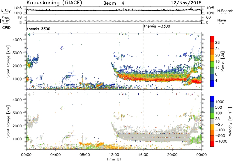
Task: Select the Freq. [MHz] axis label
Action: 5,19
